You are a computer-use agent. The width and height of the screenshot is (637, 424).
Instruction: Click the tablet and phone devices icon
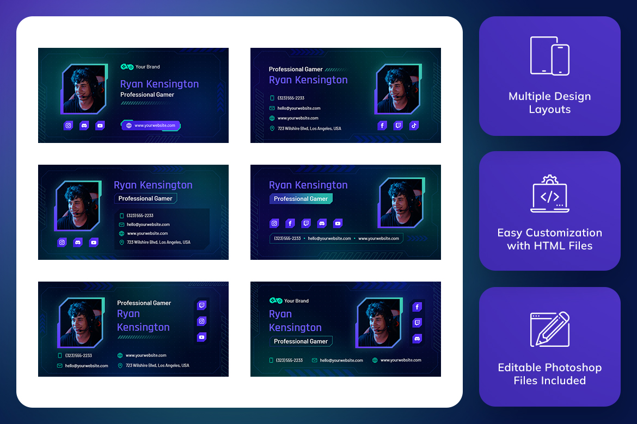[549, 56]
